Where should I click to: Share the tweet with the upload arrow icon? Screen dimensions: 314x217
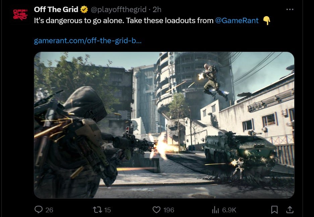coord(290,210)
